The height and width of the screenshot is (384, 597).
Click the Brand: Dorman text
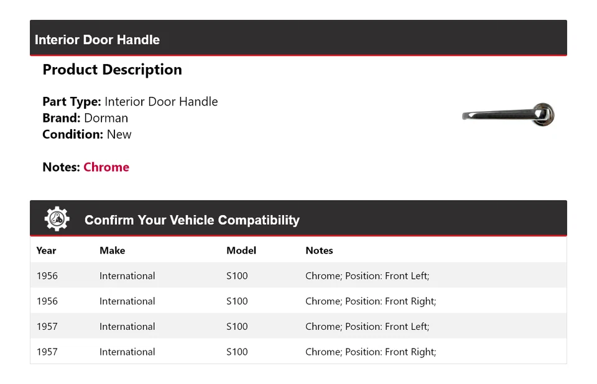point(85,118)
